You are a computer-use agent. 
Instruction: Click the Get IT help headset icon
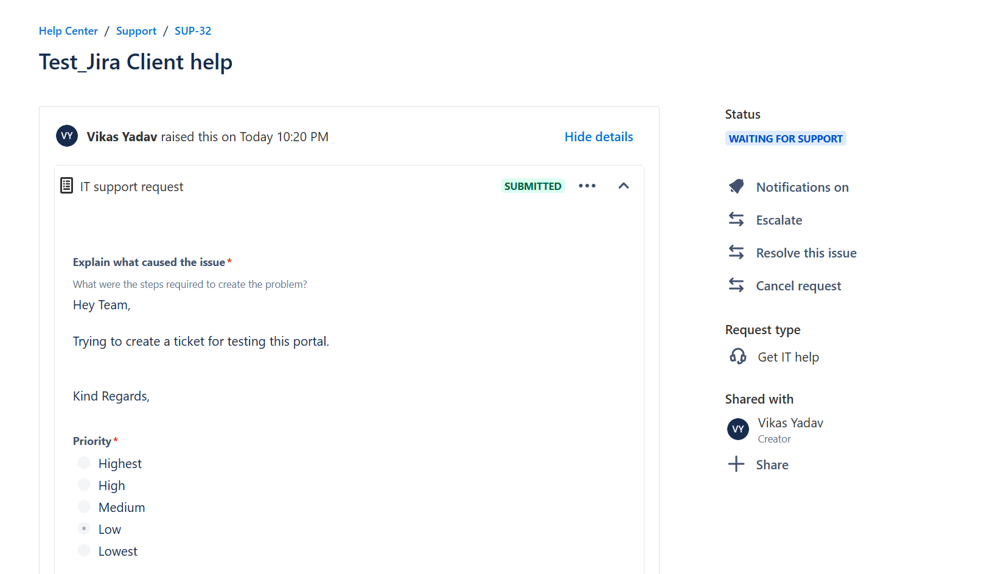tap(738, 357)
